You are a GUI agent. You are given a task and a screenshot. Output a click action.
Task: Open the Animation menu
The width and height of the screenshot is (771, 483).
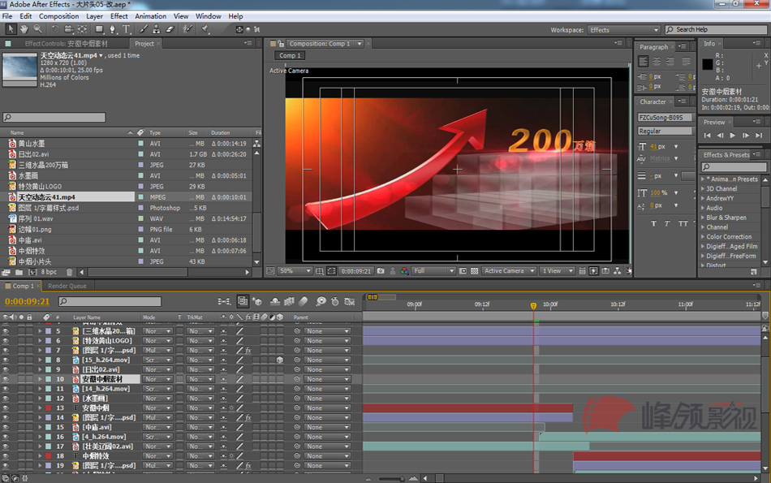(150, 16)
